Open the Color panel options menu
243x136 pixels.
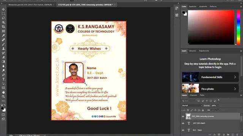241,7
